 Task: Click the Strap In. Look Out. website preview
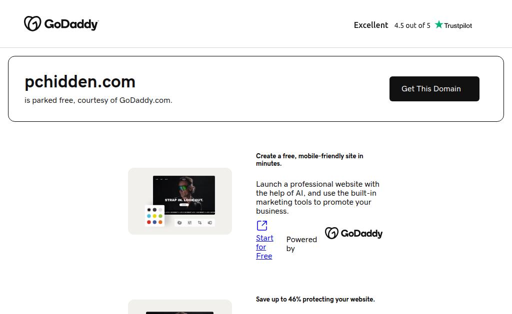pyautogui.click(x=184, y=195)
